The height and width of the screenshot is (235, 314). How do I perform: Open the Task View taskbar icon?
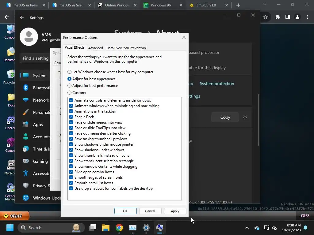click(x=92, y=228)
